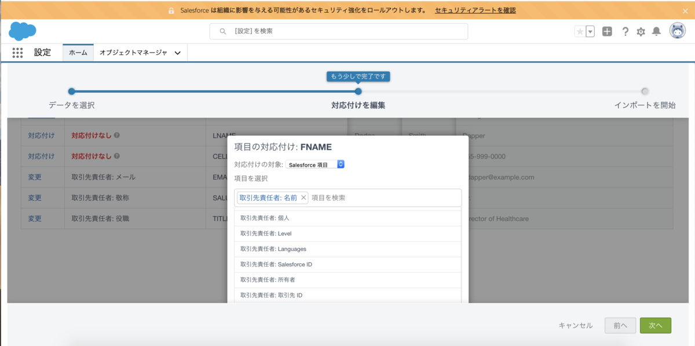This screenshot has width=695, height=346.
Task: Expand the favorites list arrow
Action: [x=590, y=32]
